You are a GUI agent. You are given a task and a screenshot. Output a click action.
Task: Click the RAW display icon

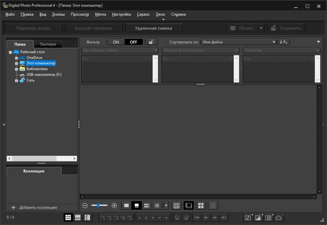pos(177,205)
